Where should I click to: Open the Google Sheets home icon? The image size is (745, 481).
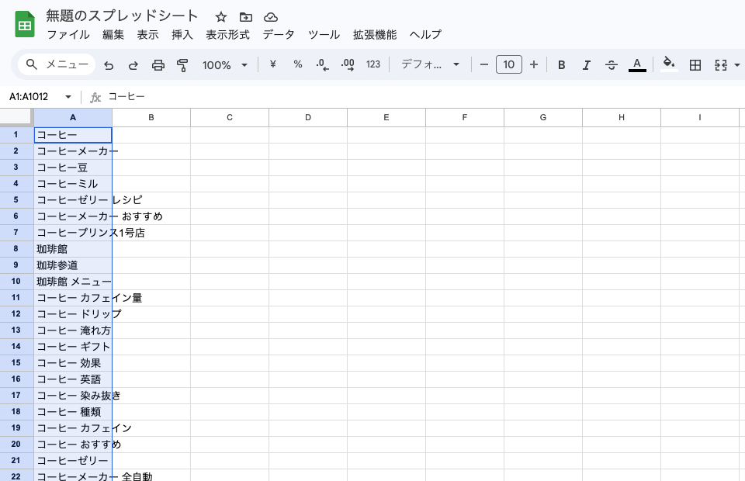pyautogui.click(x=25, y=24)
